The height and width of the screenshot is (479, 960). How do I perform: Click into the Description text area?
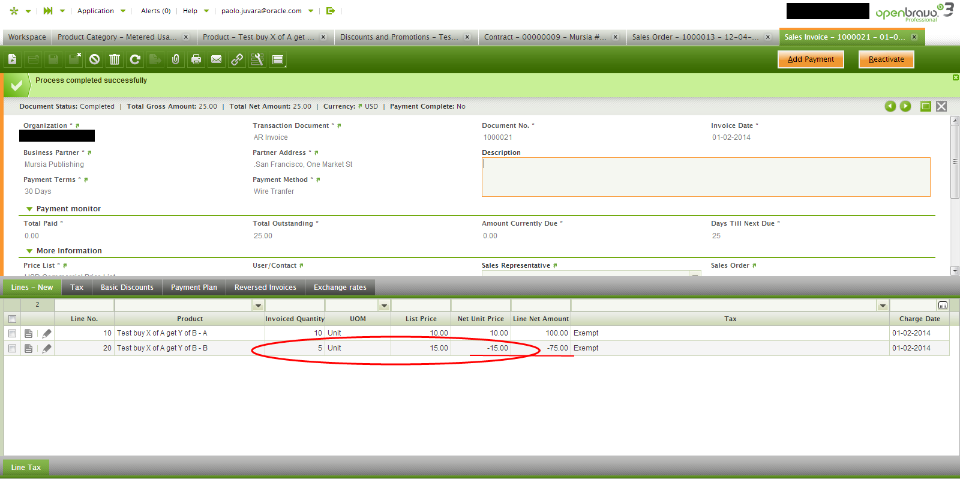706,177
